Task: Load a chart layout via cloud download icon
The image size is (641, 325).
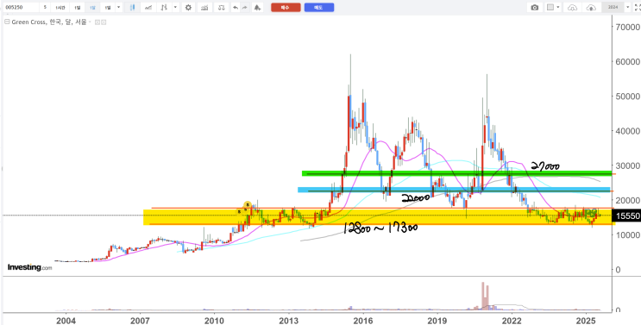Action: click(573, 8)
